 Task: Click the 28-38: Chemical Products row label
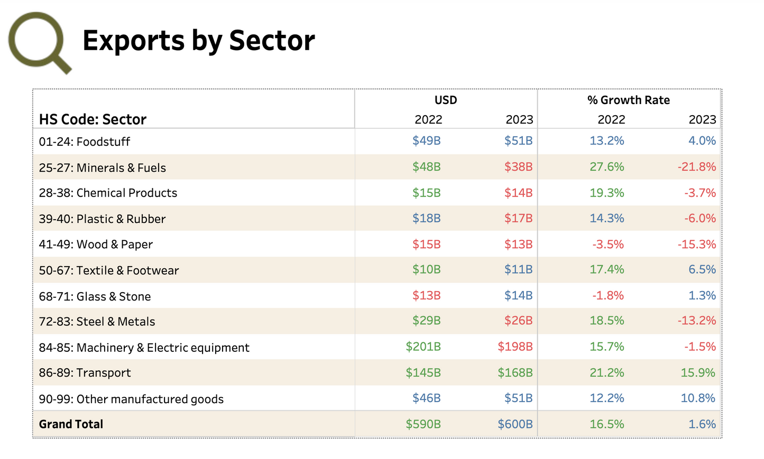(x=108, y=193)
